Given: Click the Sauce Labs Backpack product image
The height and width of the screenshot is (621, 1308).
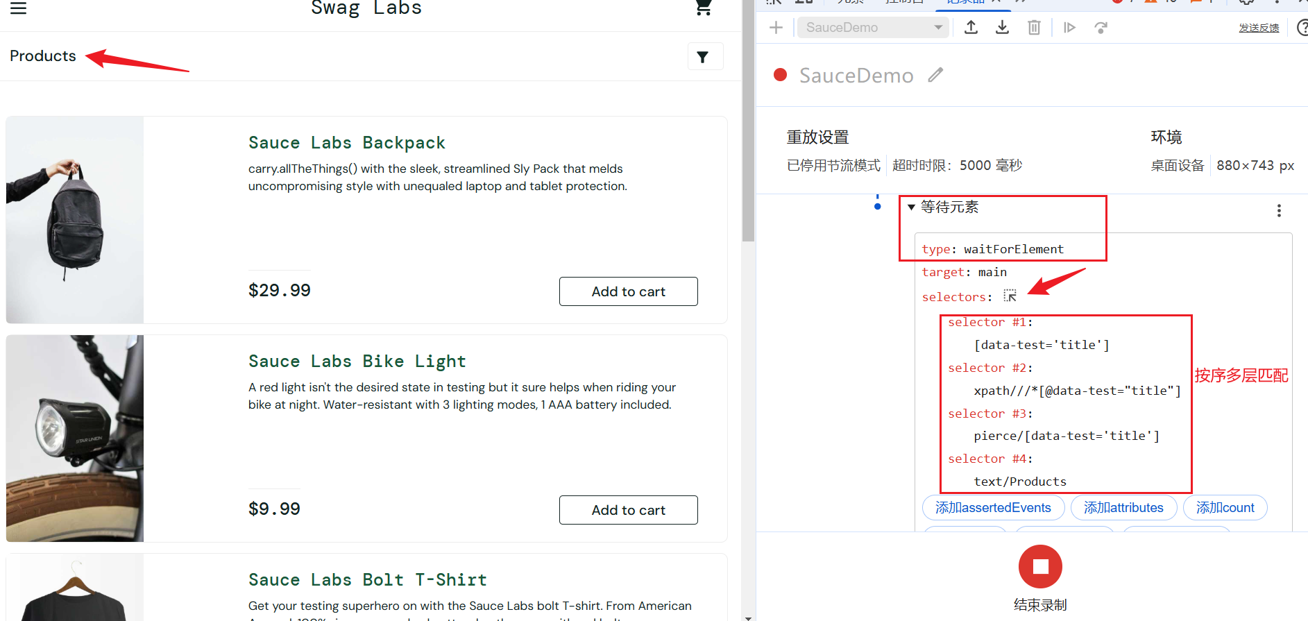Looking at the screenshot, I should tap(75, 220).
